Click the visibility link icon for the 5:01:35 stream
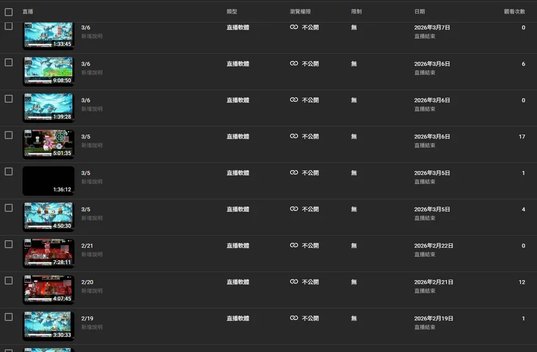 pos(294,137)
